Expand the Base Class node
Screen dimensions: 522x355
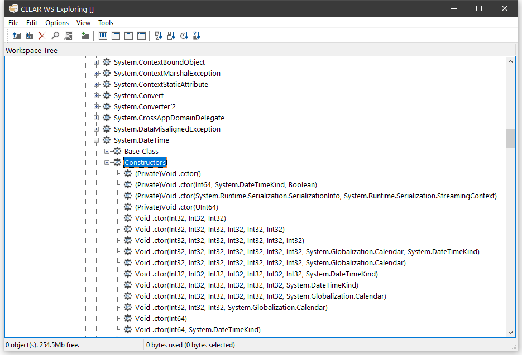(107, 152)
